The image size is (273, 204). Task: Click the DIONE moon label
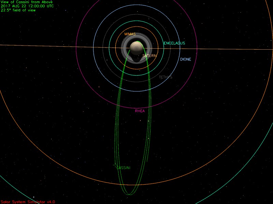click(186, 59)
